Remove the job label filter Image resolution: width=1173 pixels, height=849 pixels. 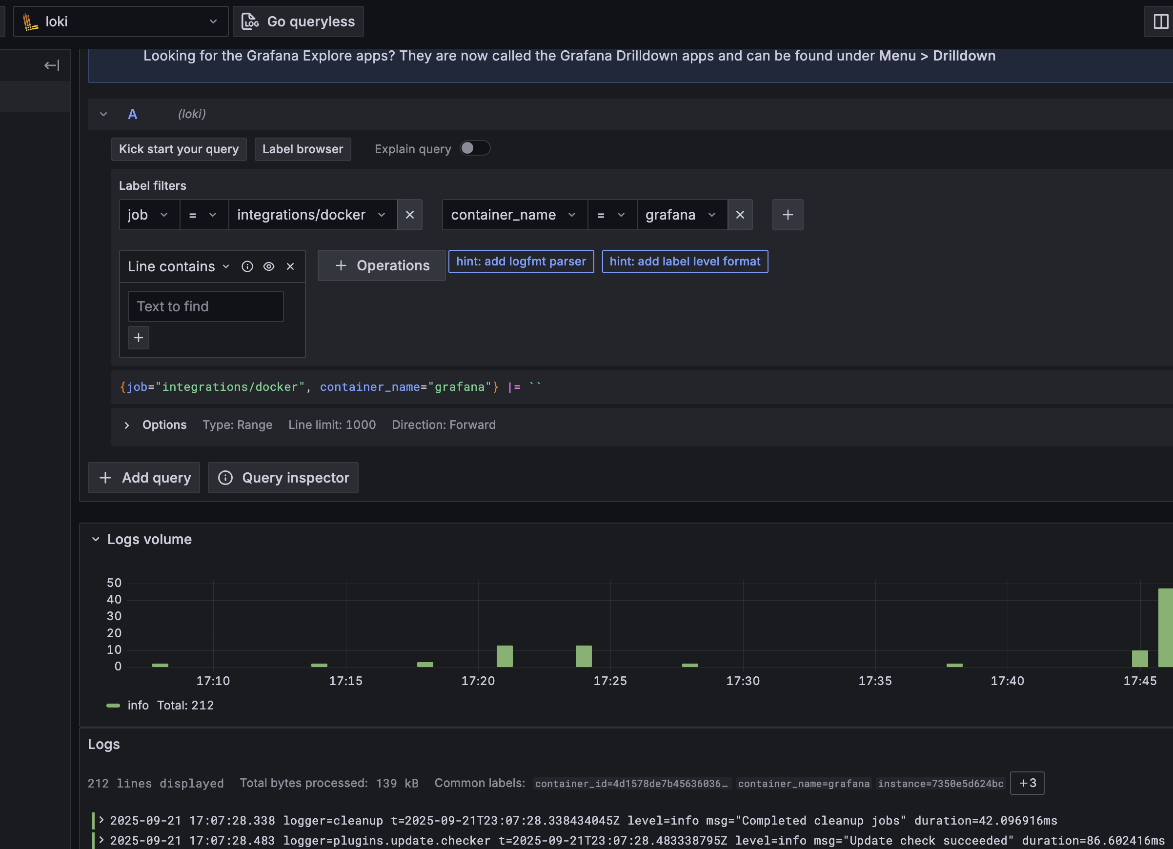click(x=409, y=215)
